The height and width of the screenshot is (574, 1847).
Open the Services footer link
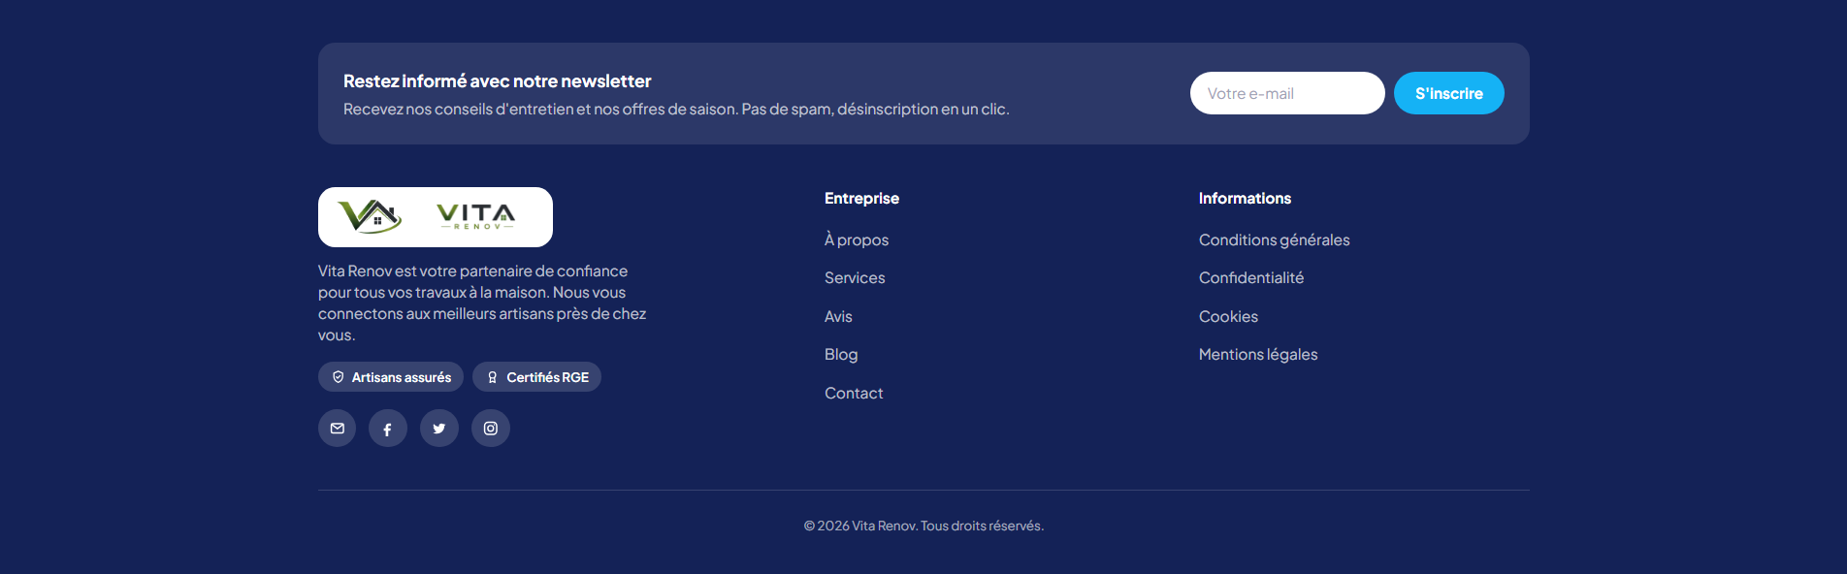tap(855, 277)
